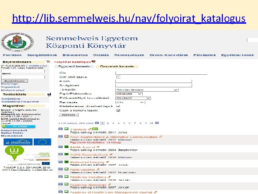Open the Pályázatok menu

pyautogui.click(x=205, y=55)
